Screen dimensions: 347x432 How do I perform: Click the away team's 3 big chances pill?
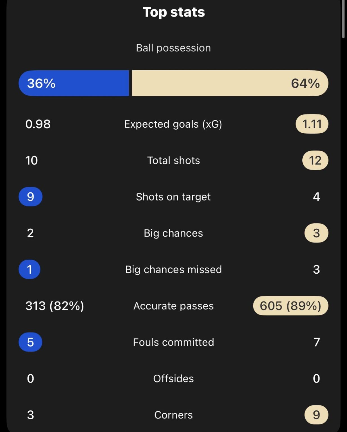pos(316,233)
